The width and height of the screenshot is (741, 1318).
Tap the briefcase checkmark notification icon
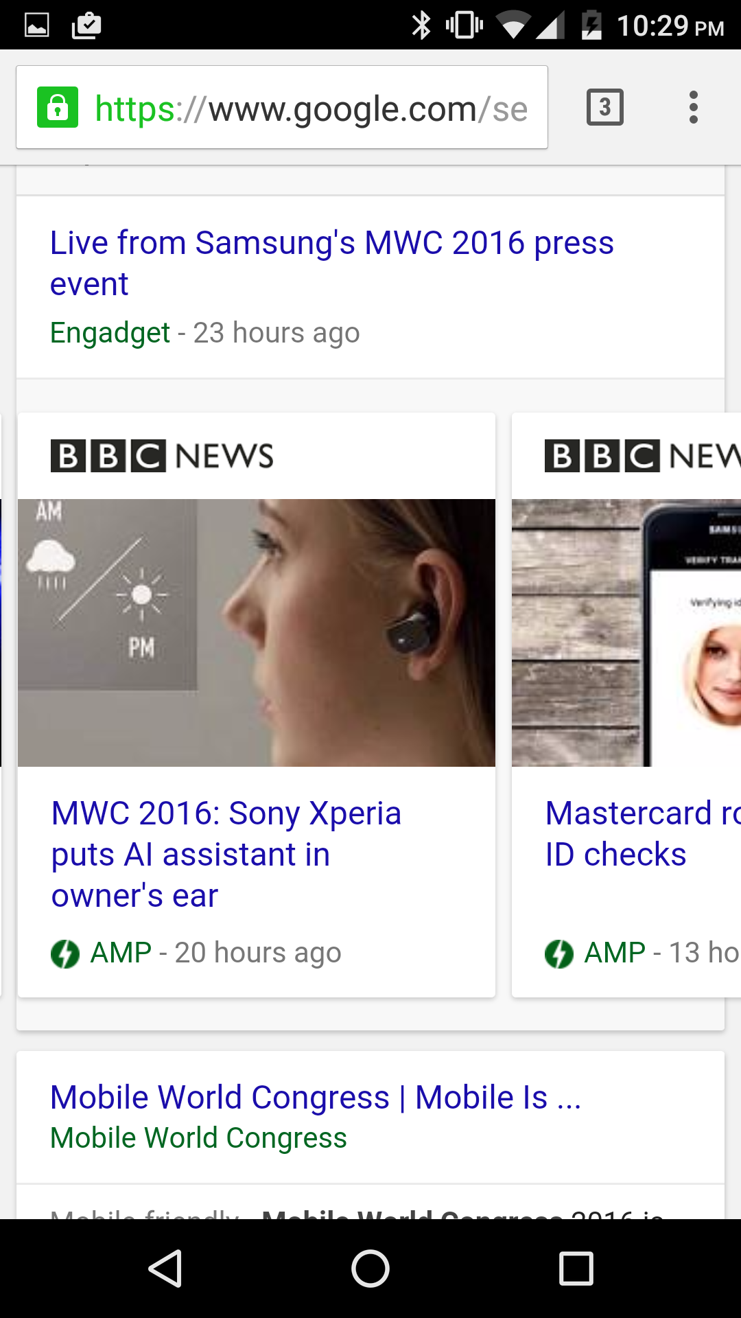tap(86, 25)
